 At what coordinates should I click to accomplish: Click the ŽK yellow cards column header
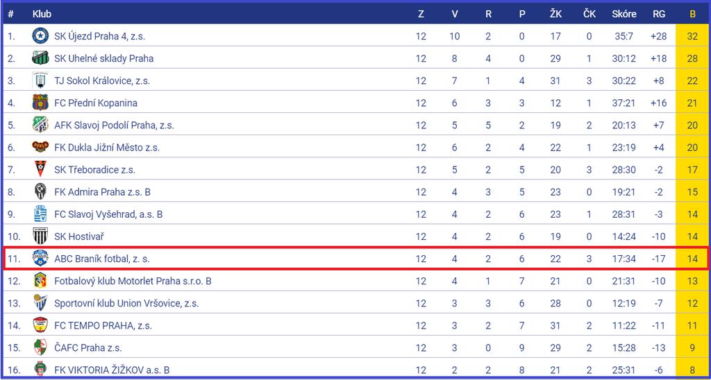[555, 14]
